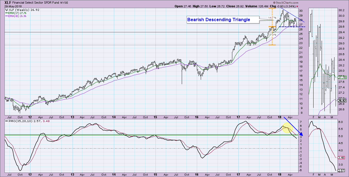The height and width of the screenshot is (177, 349).
Task: Click the boxed 26.92 closing price label
Action: pos(342,101)
